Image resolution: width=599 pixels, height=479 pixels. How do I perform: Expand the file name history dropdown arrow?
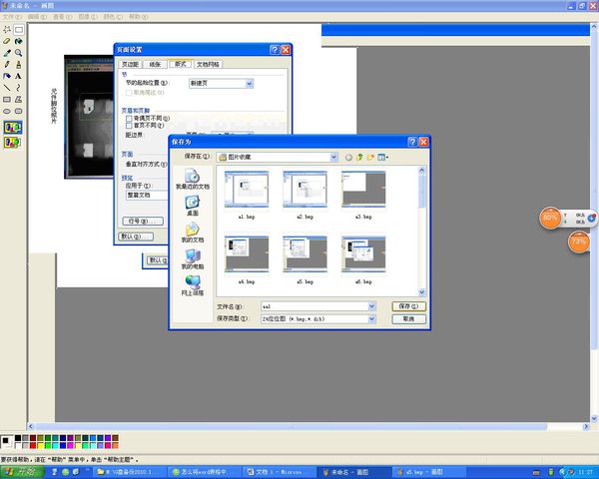tap(371, 306)
